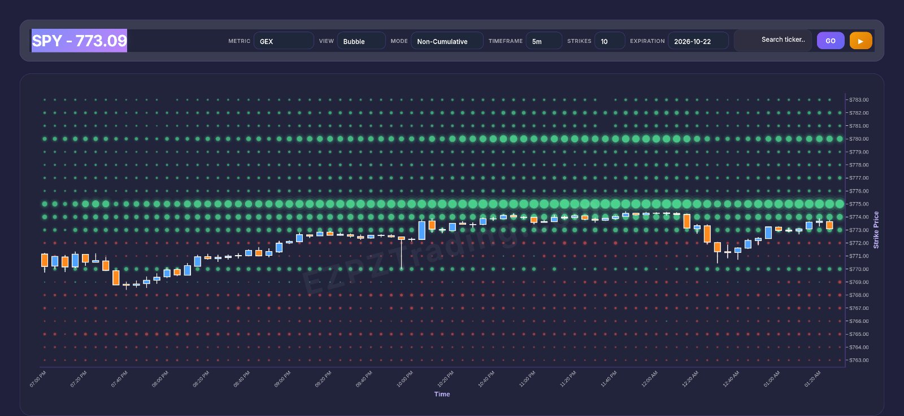The height and width of the screenshot is (416, 904).
Task: Change the Timeframe dropdown from 5m
Action: tap(544, 41)
